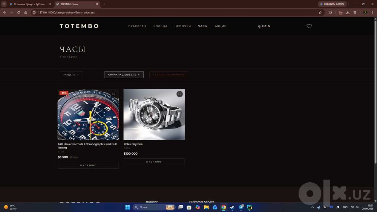Switch to Установка Django в PyCharm tab
Image resolution: width=377 pixels, height=212 pixels.
29,4
